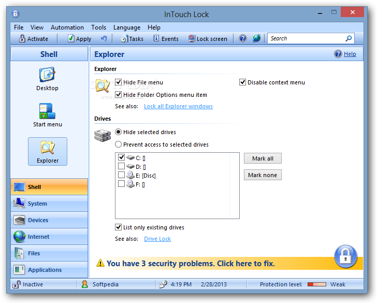Open the Automation menu

(x=67, y=27)
